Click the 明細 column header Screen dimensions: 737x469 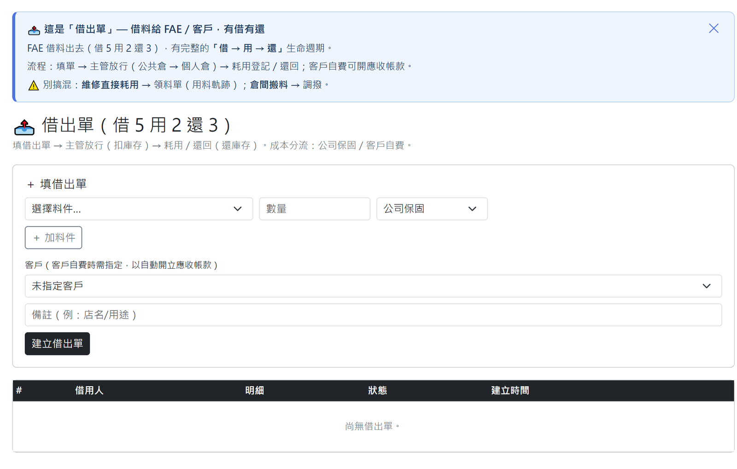[254, 391]
